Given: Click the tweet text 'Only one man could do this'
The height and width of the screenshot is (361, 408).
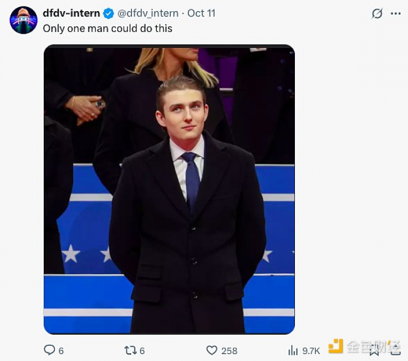Looking at the screenshot, I should (108, 28).
